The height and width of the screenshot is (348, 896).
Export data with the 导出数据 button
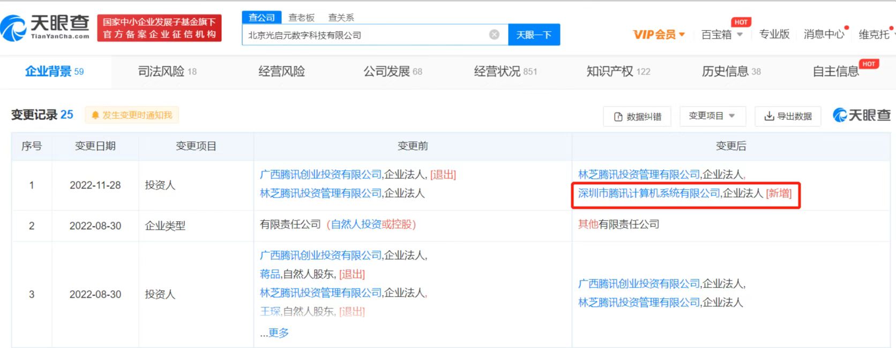pyautogui.click(x=788, y=116)
